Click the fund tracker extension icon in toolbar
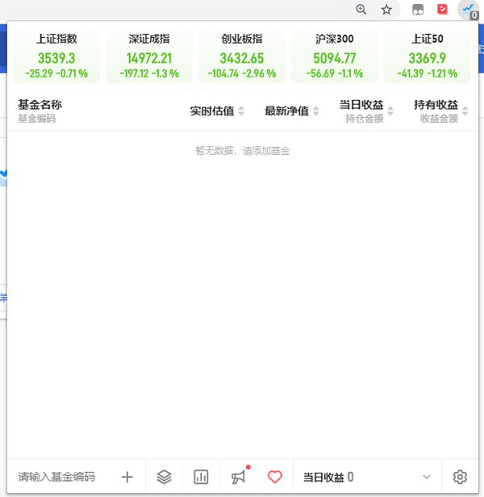This screenshot has height=497, width=484. click(x=468, y=10)
